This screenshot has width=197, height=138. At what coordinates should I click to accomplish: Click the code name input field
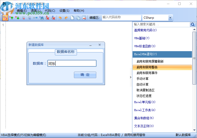click(121, 18)
